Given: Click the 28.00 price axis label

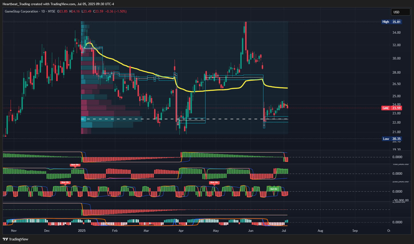Looking at the screenshot, I should tap(397, 73).
